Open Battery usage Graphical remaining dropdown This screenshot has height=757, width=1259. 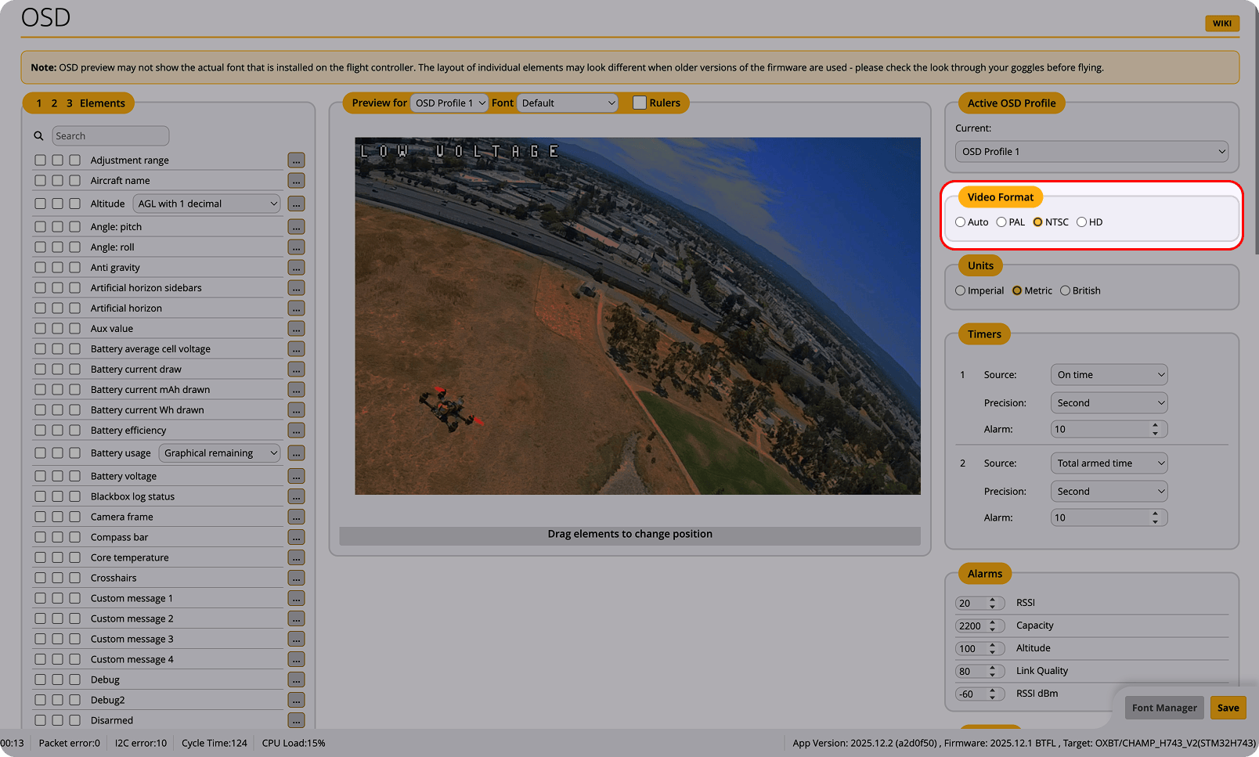tap(220, 453)
